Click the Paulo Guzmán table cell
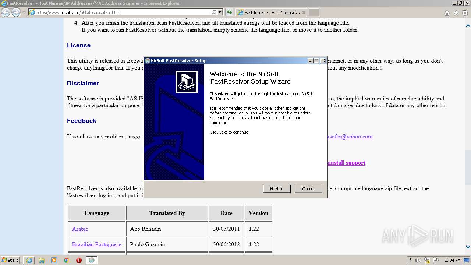 pos(167,244)
